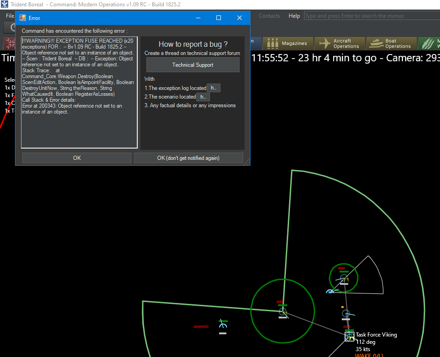Viewport: 440px width, 357px height.
Task: Click the Command app icon in the title bar
Action: [x=5, y=4]
